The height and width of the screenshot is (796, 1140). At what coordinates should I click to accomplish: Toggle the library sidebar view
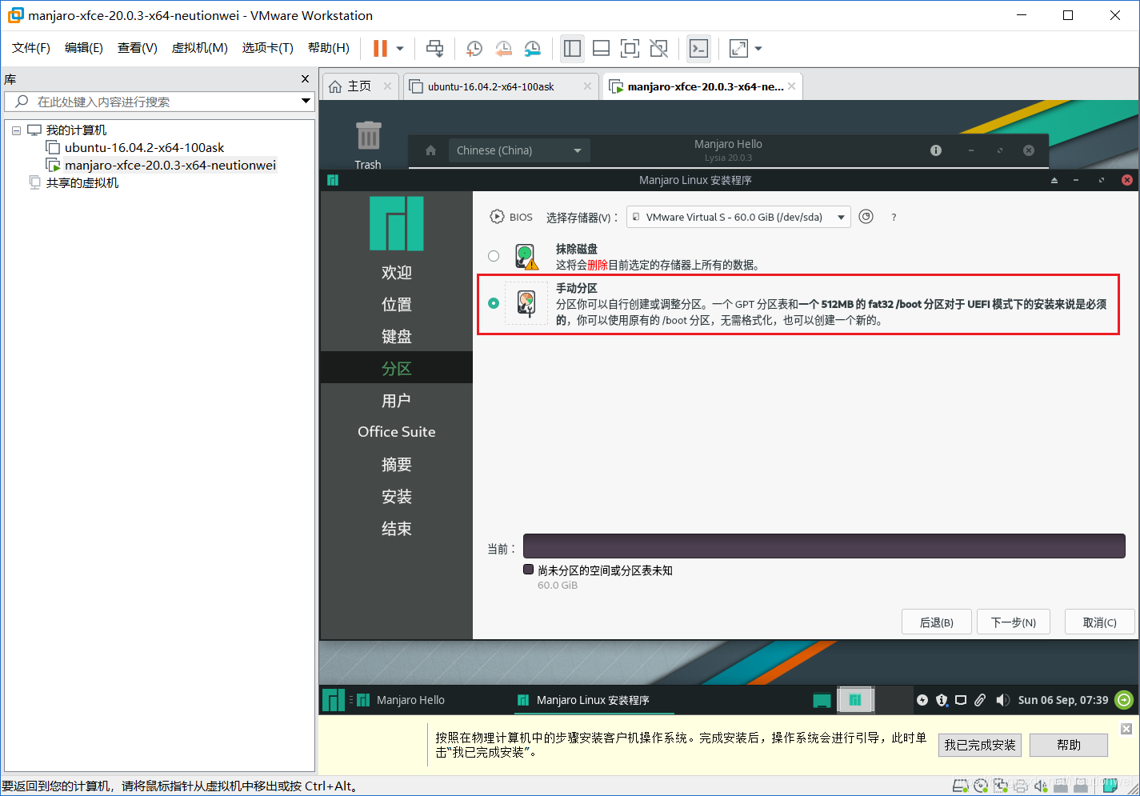point(572,49)
